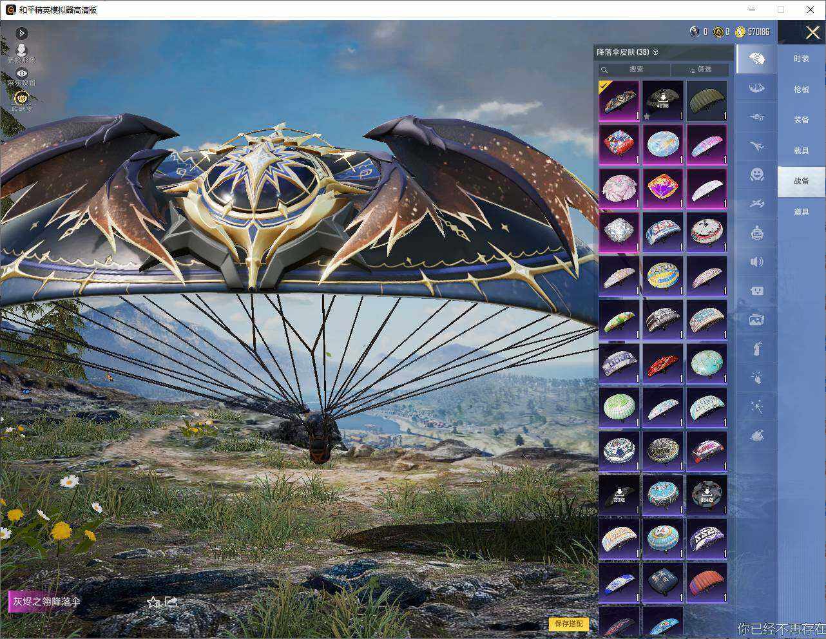Viewport: 826px width, 639px height.
Task: Select the parachute category icon in sidebar
Action: click(756, 59)
